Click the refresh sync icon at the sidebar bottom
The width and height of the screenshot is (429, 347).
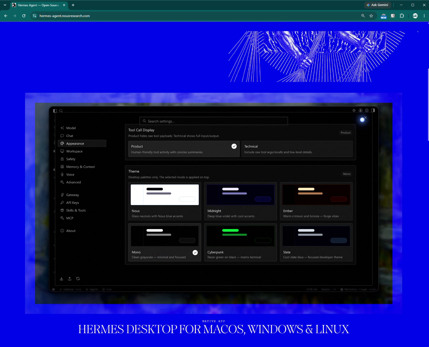pos(78,279)
